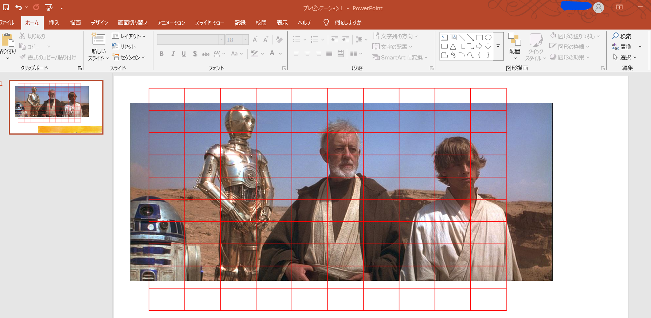Open the font size dropdown
The image size is (651, 318).
pos(246,39)
